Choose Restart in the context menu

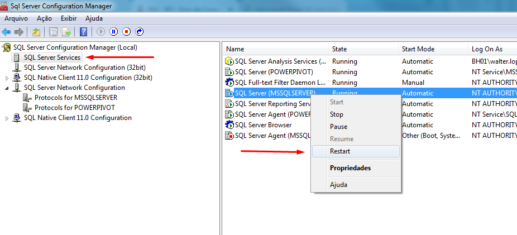356,151
